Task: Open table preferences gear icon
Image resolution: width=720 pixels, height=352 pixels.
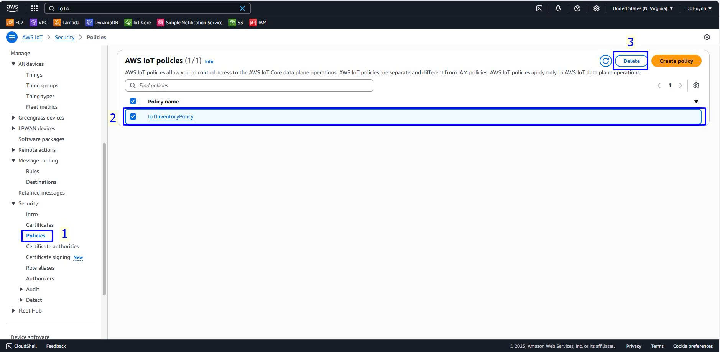Action: click(x=696, y=85)
